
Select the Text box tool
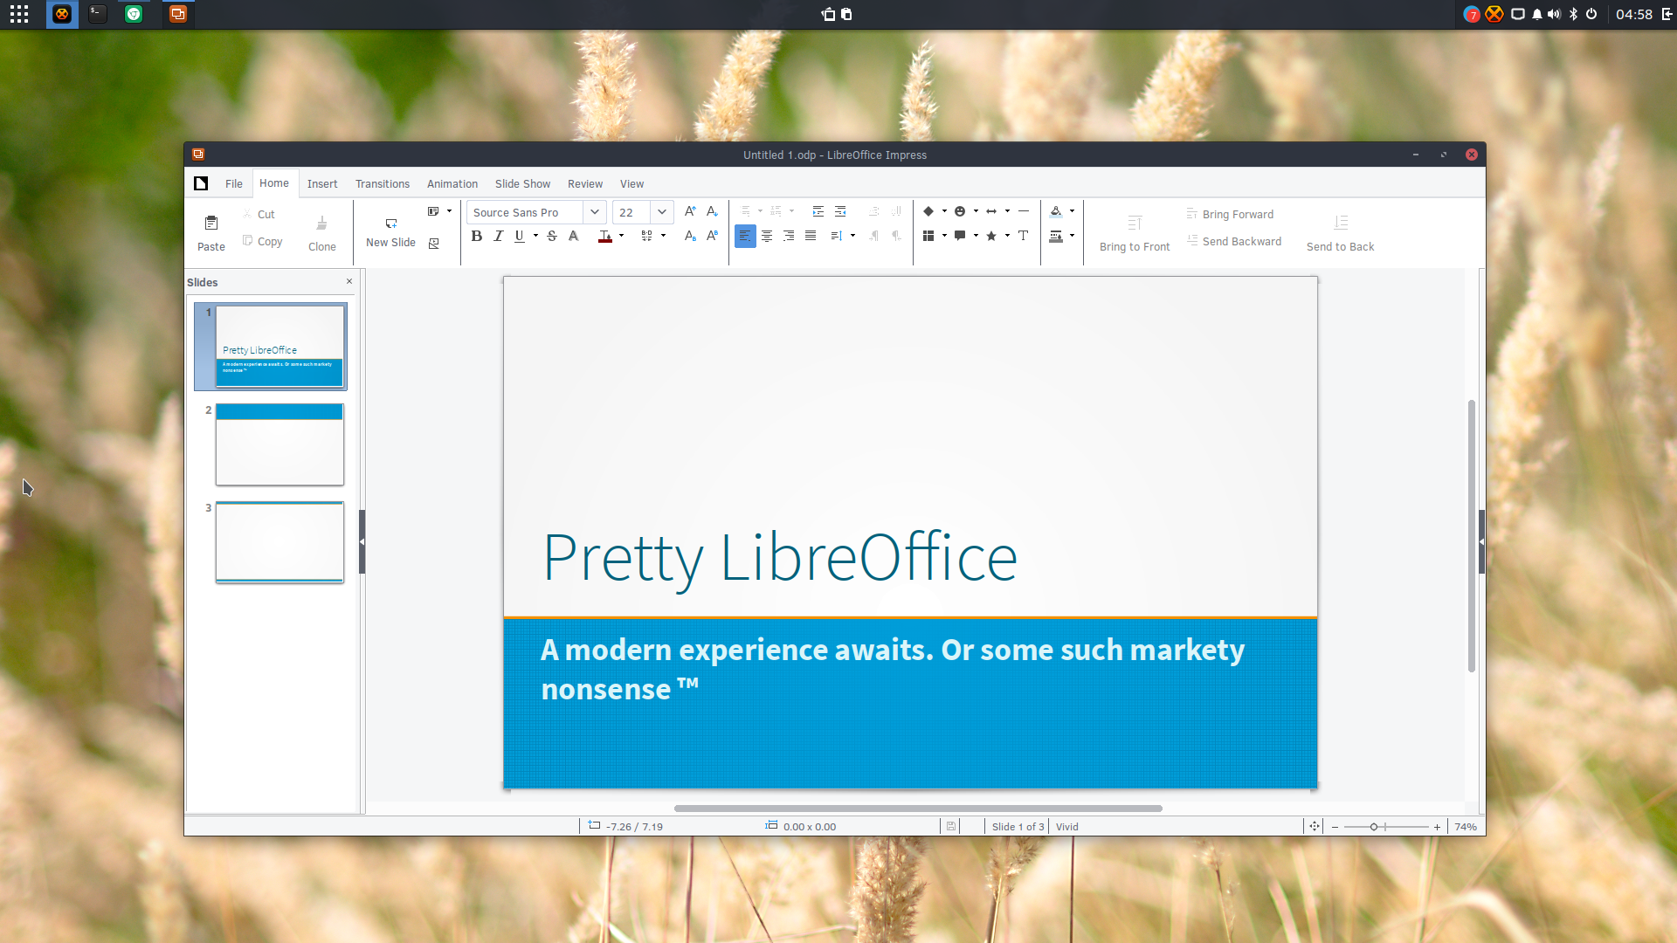(x=1024, y=236)
